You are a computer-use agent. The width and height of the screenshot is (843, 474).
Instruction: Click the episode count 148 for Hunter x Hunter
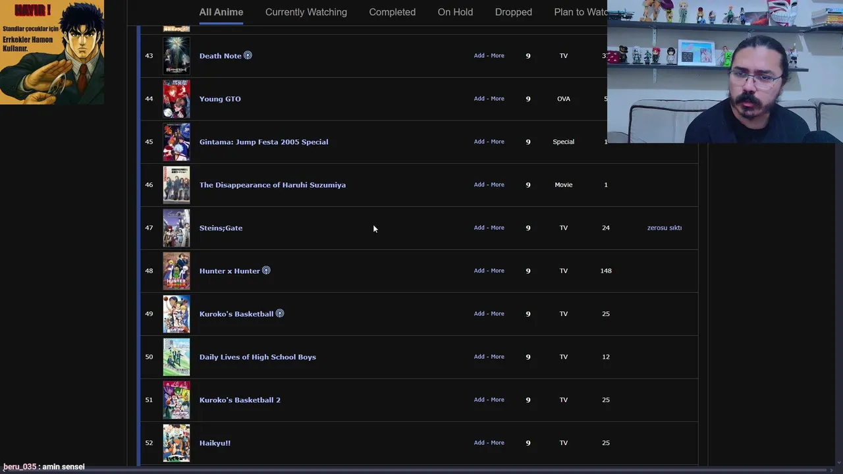tap(606, 271)
